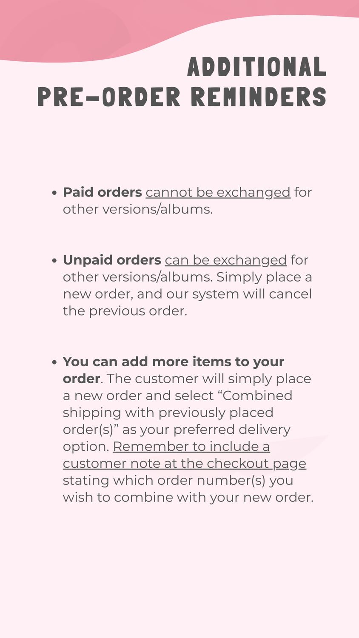
Task: Select the bullet point before "Unpaid orders"
Action: [54, 260]
